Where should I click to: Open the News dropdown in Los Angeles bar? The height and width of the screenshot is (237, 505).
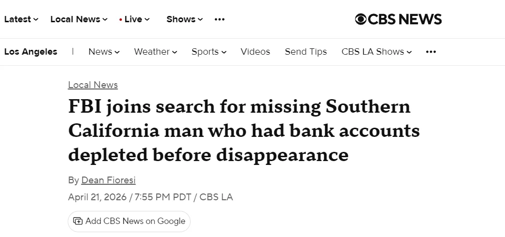click(x=104, y=52)
